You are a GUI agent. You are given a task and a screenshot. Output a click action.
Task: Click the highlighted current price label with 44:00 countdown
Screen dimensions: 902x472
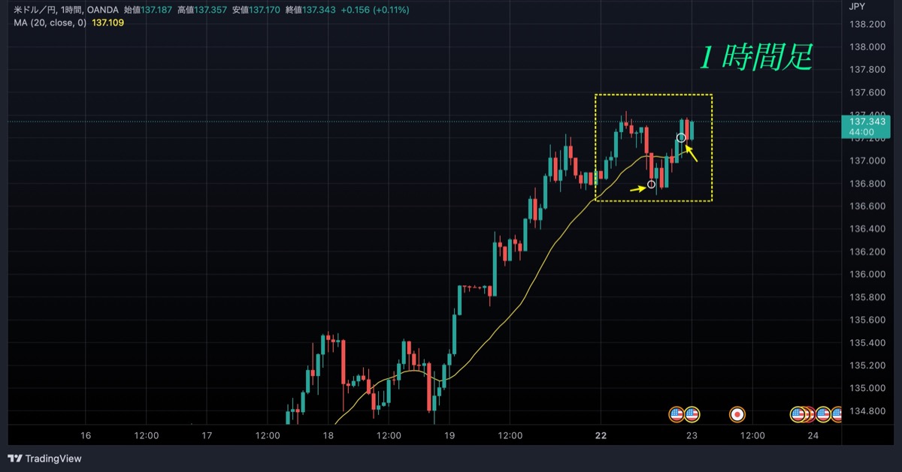866,126
